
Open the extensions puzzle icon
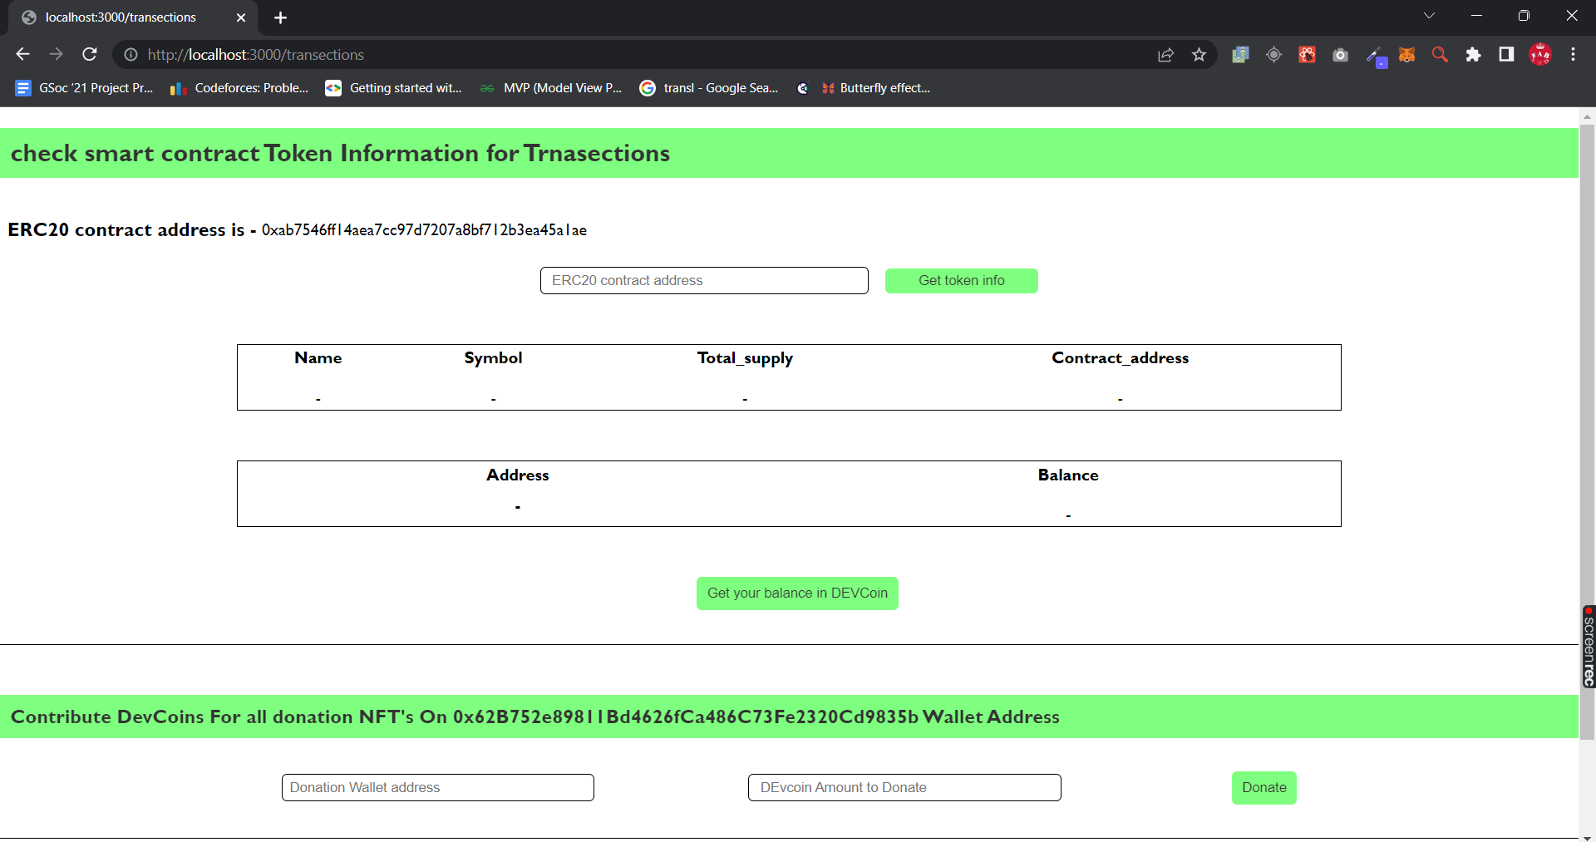pyautogui.click(x=1473, y=55)
